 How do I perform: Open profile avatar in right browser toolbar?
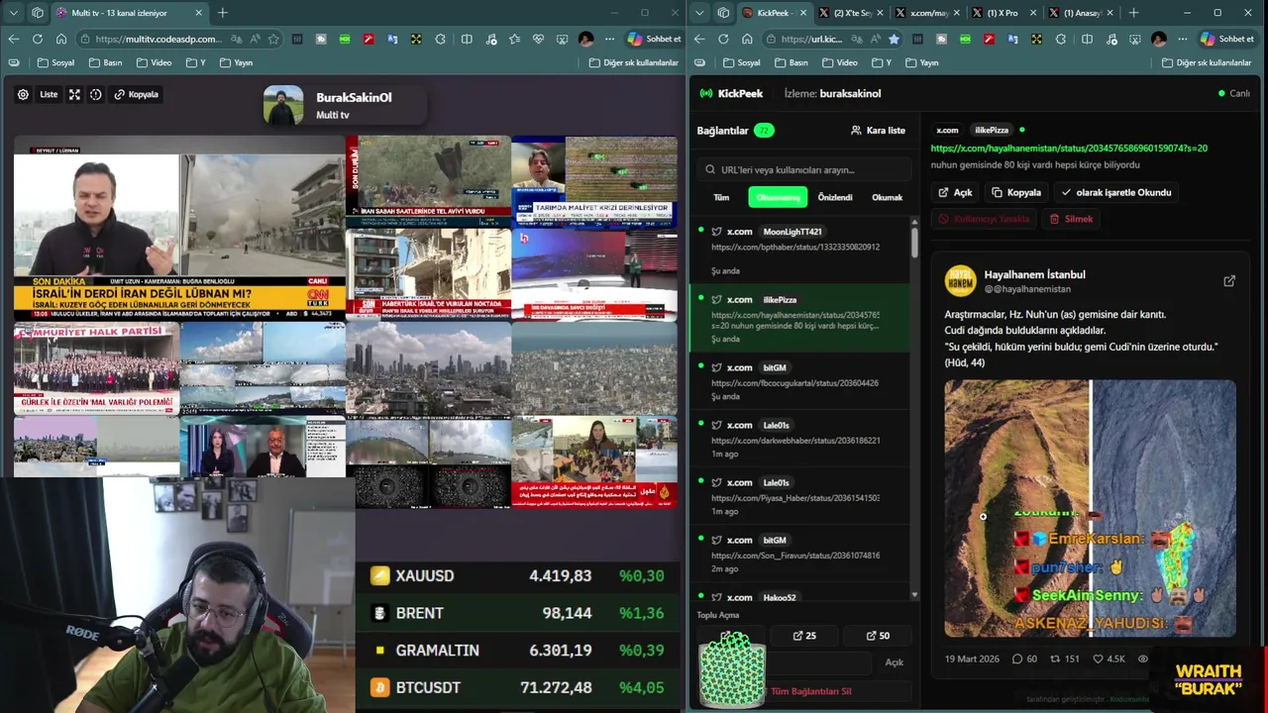tap(1159, 39)
